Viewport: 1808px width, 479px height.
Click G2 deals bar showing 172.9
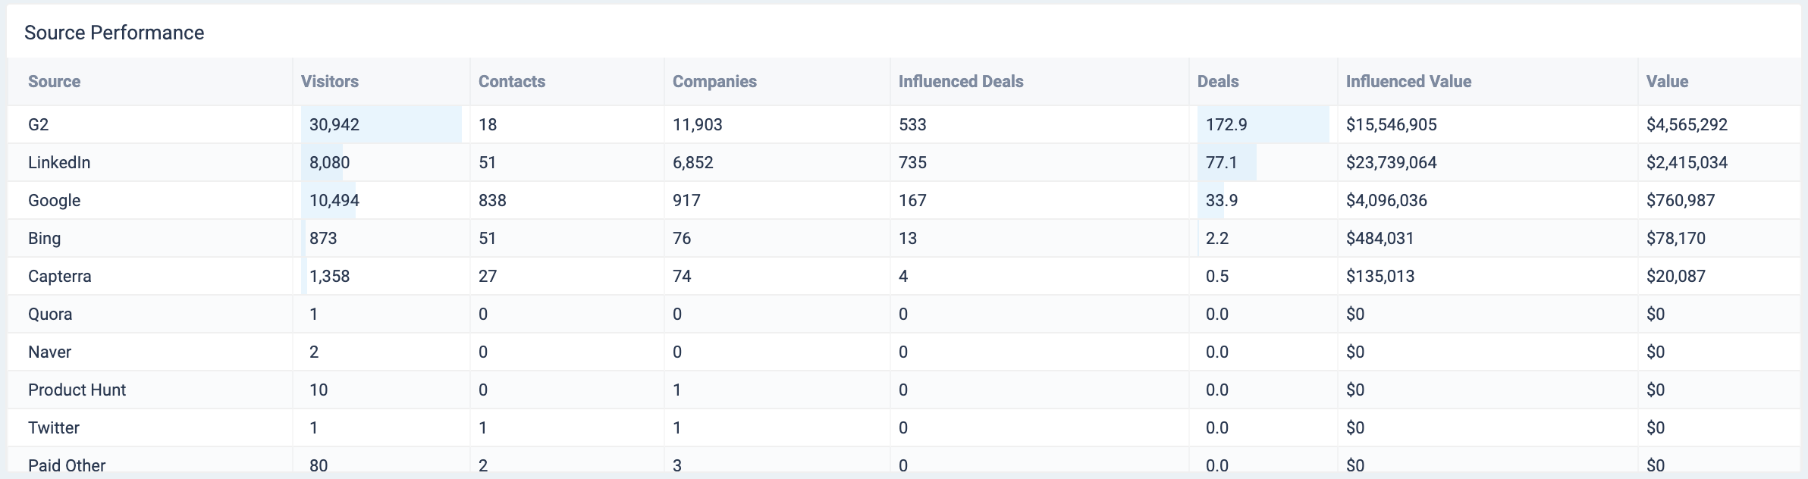pos(1263,124)
